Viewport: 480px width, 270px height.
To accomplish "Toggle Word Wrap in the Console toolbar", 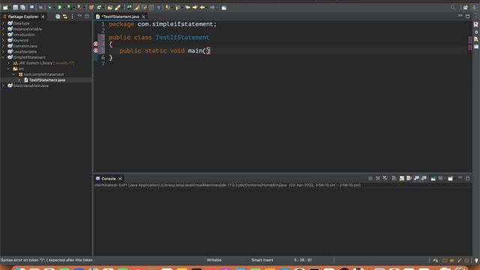I will [x=409, y=178].
